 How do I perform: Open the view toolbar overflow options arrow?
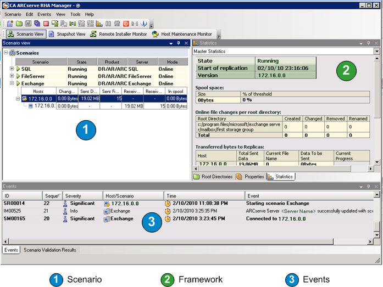(x=219, y=36)
